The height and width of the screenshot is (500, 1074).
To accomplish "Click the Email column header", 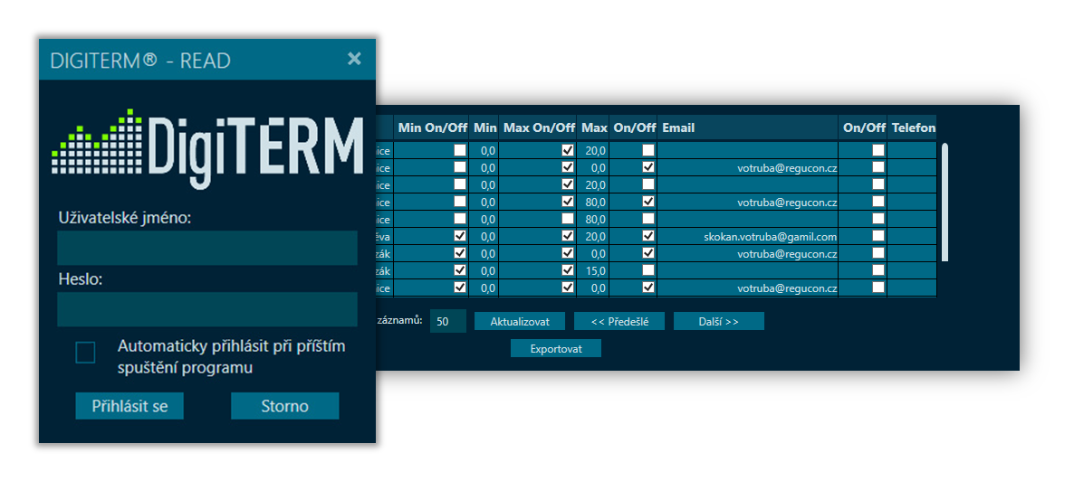I will [x=748, y=127].
